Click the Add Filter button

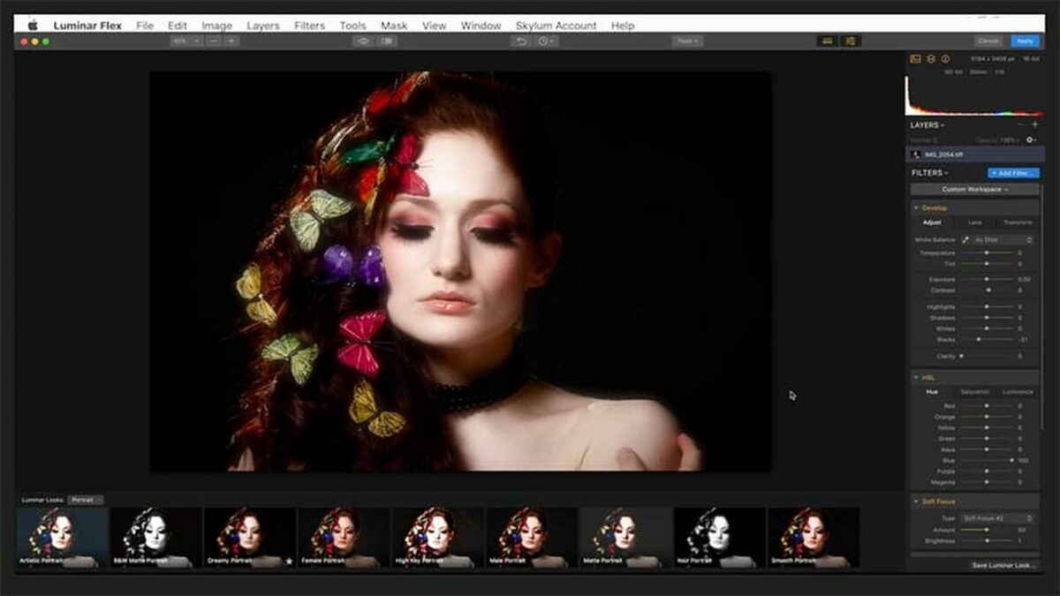[x=1012, y=173]
